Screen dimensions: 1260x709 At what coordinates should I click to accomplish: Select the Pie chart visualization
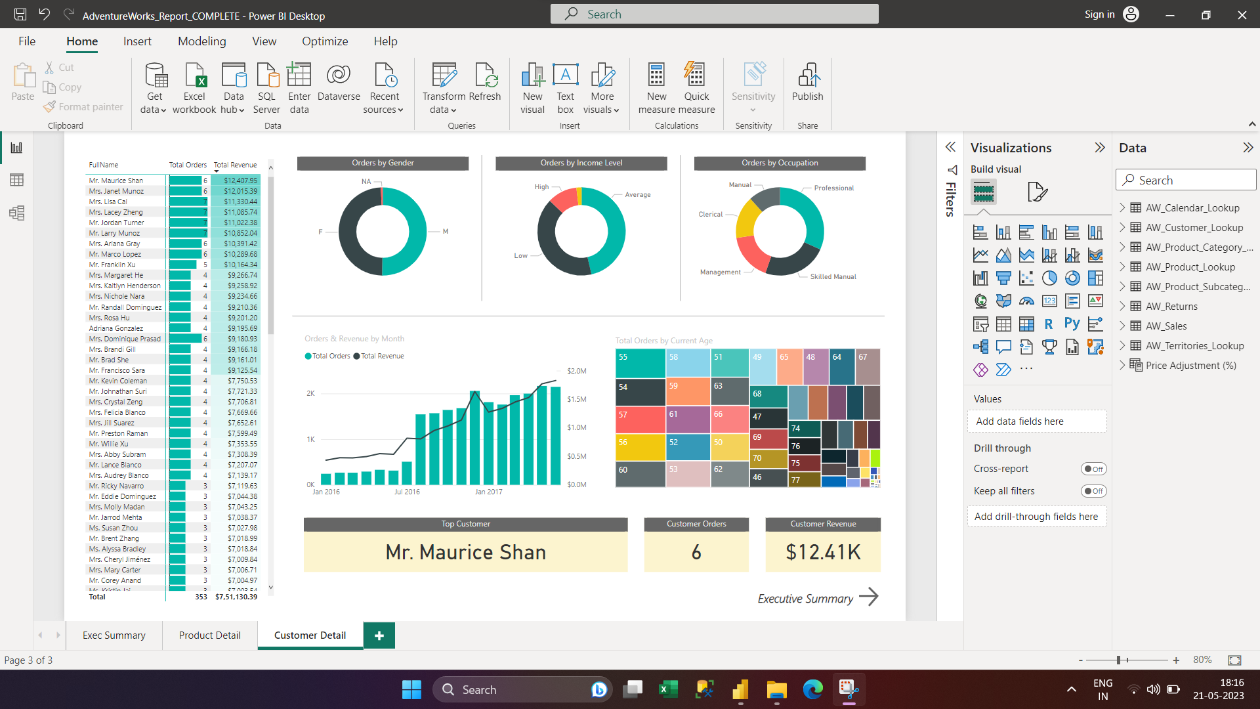(x=1049, y=278)
